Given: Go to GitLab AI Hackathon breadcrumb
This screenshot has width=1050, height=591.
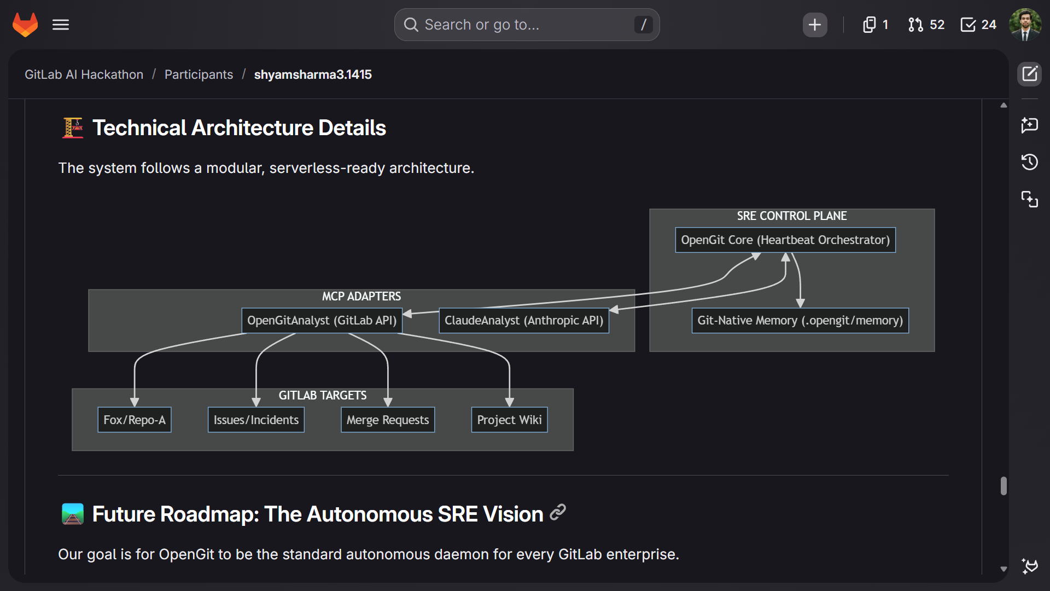Looking at the screenshot, I should [x=84, y=74].
